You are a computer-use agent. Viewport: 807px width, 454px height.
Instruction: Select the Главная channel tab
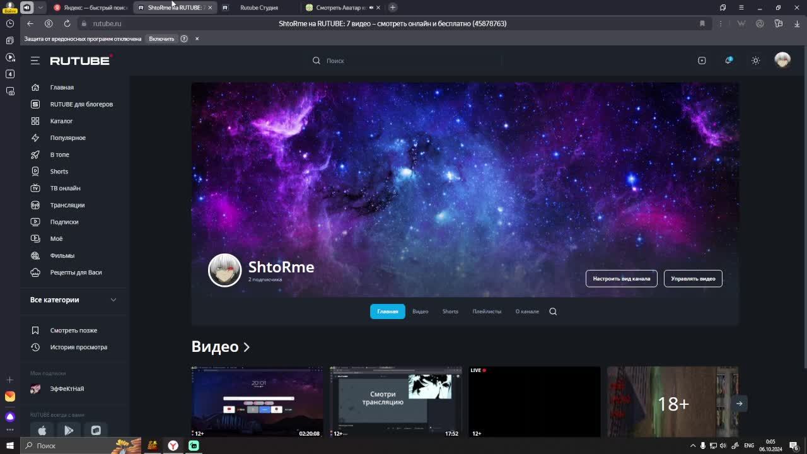tap(388, 311)
